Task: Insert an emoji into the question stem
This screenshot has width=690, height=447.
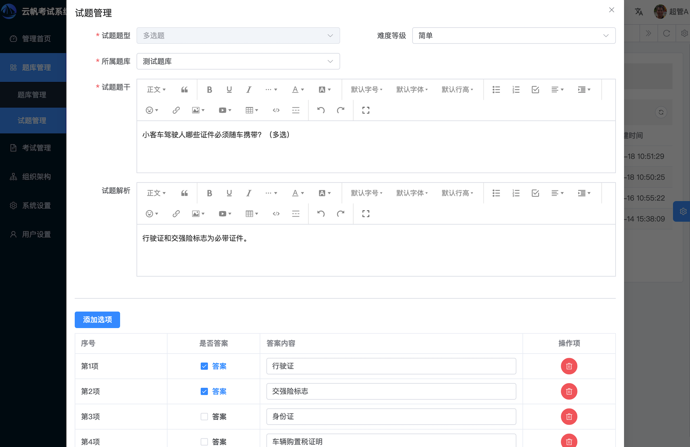Action: (150, 110)
